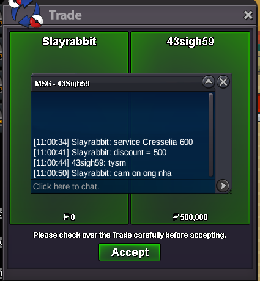The image size is (260, 281).
Task: Click the 'Please check over the Trade' notice
Action: coord(130,235)
